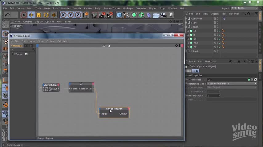The height and width of the screenshot is (147, 263).
Task: Open the NURBS generators icon
Action: pyautogui.click(x=134, y=15)
